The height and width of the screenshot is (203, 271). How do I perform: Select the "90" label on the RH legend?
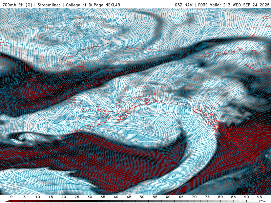(x=247, y=197)
